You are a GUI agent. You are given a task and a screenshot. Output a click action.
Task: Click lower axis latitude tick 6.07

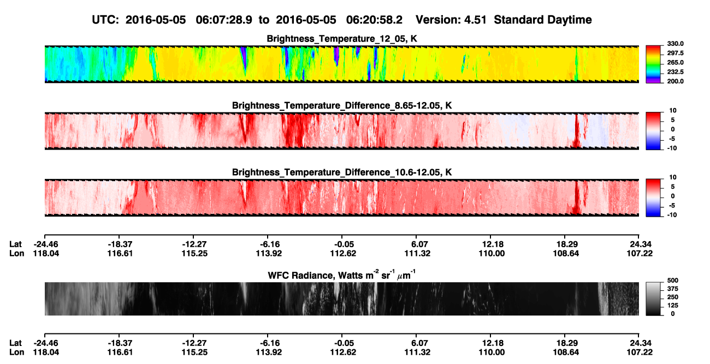419,343
